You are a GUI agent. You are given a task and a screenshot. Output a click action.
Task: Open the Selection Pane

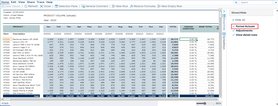pyautogui.click(x=66, y=6)
